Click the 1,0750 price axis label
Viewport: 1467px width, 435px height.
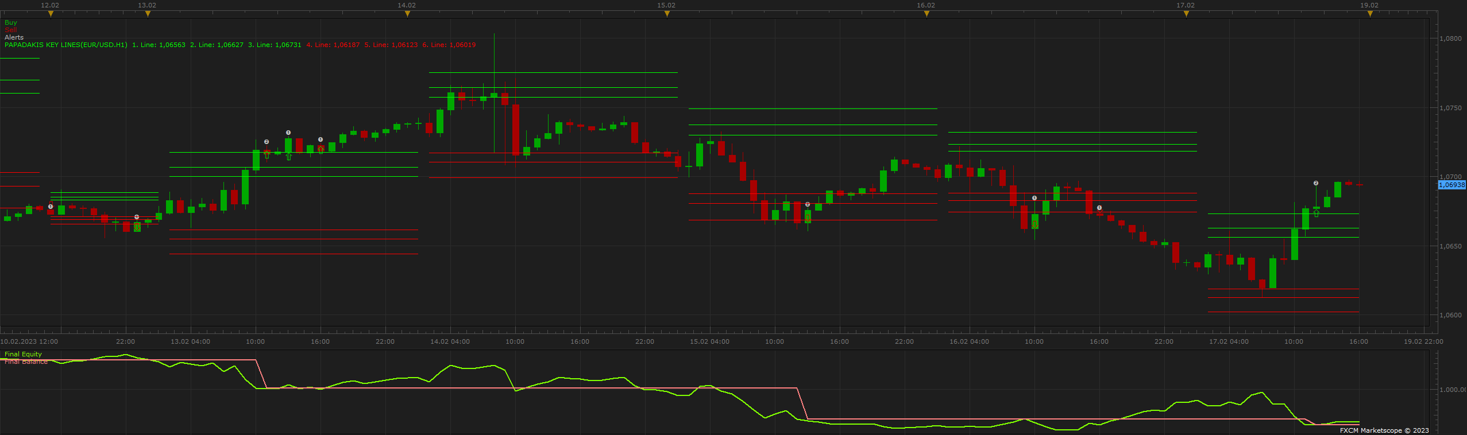(1450, 108)
